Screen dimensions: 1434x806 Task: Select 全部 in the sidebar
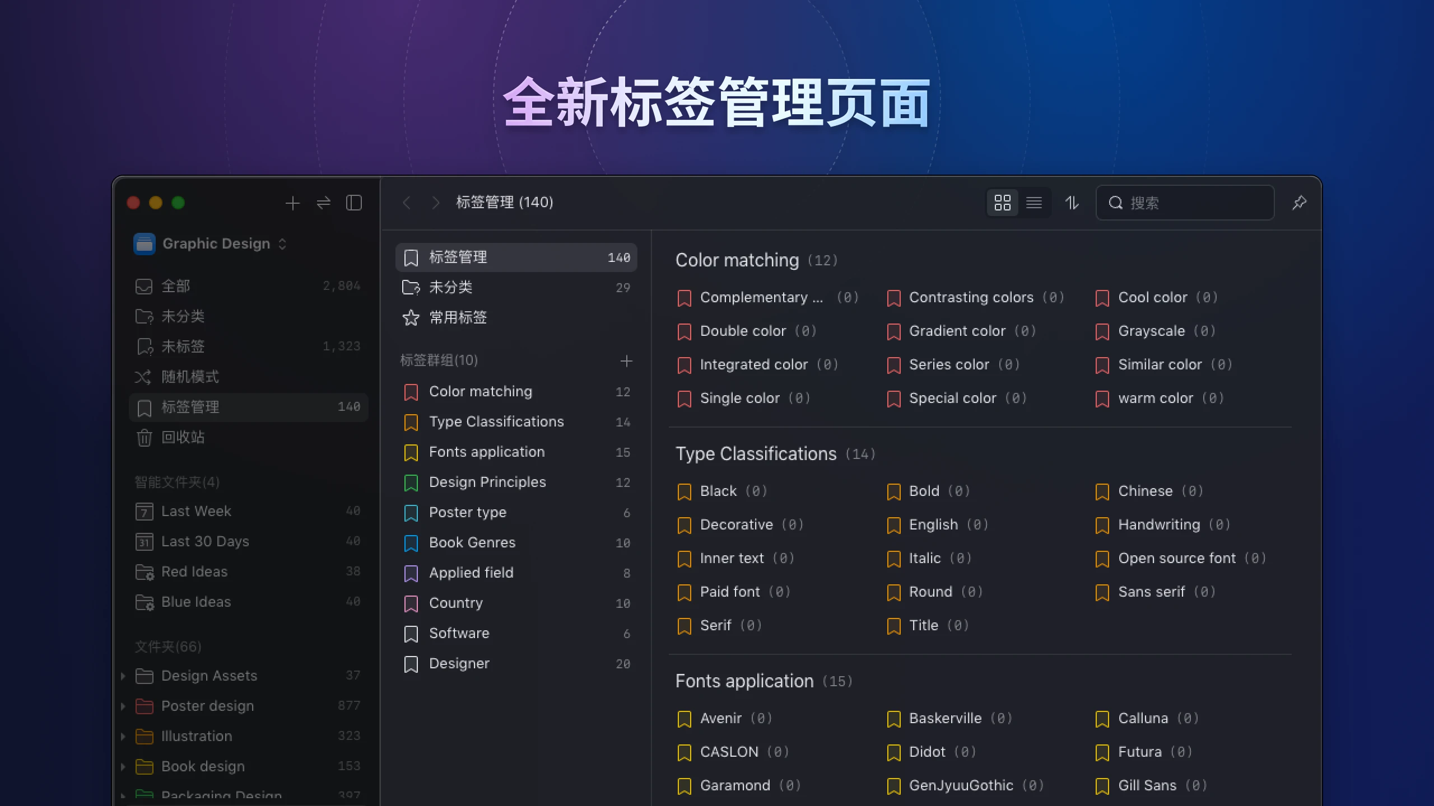click(x=248, y=286)
